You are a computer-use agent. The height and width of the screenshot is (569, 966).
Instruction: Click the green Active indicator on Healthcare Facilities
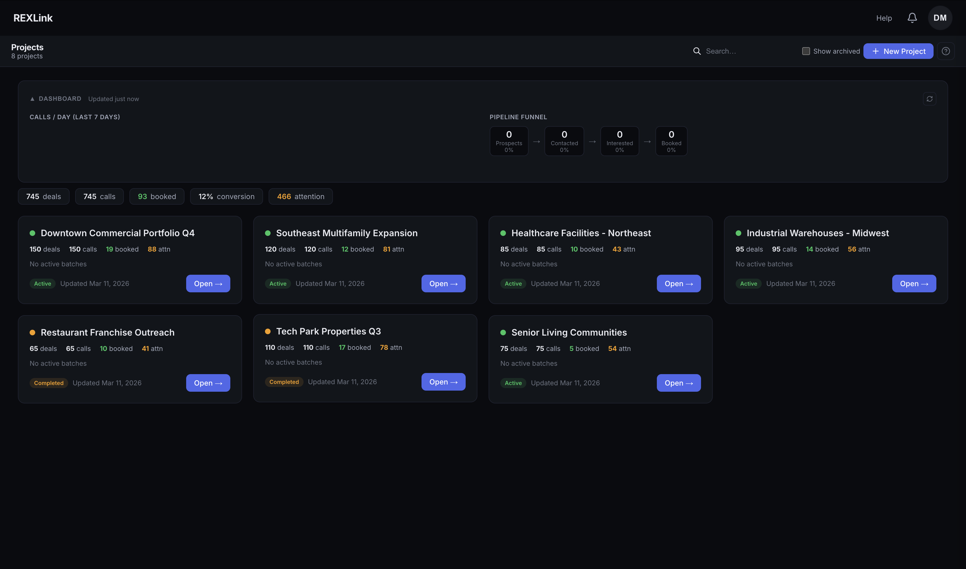[x=503, y=233]
